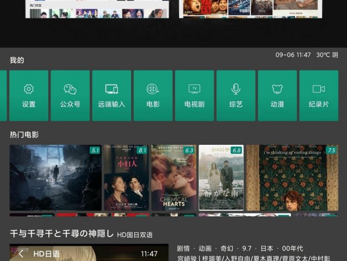Open the 纪录片 camera tile
Image resolution: width=347 pixels, height=261 pixels.
click(319, 96)
